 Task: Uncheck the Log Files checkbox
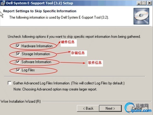[x=18, y=70]
